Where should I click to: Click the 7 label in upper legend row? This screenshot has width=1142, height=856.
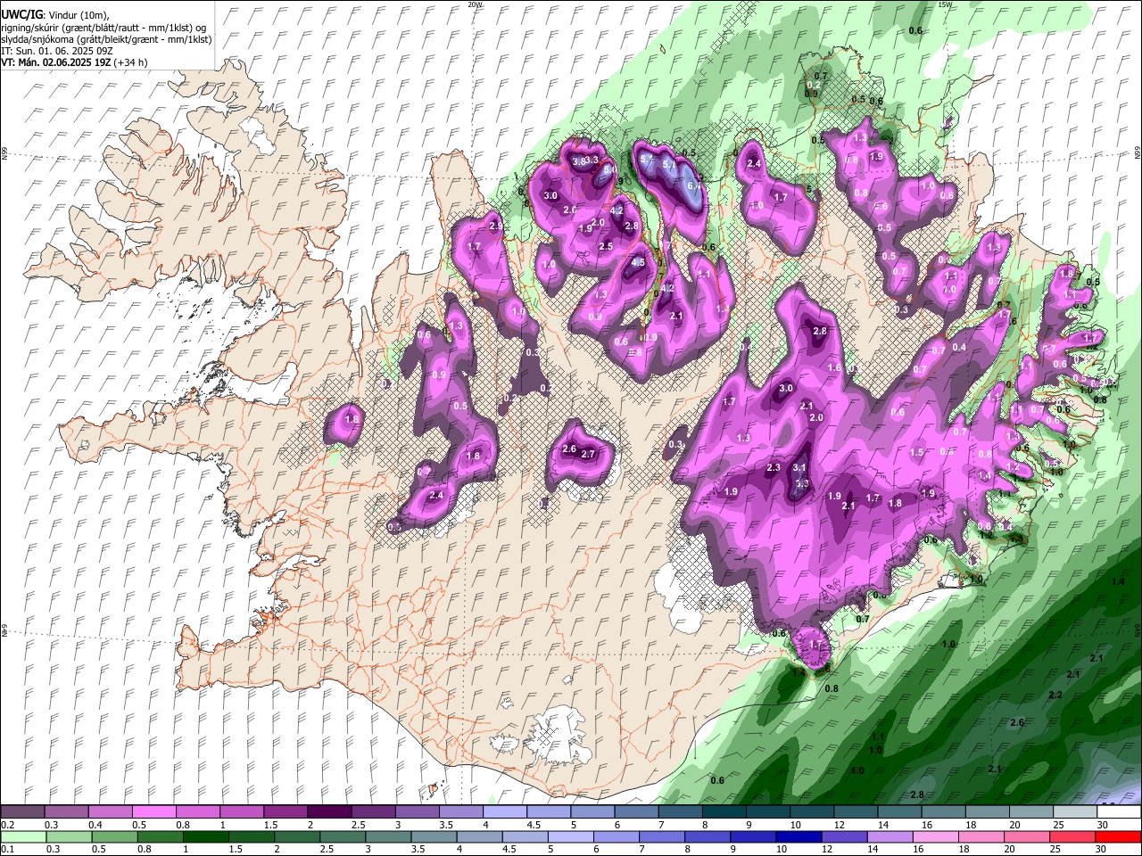pyautogui.click(x=661, y=825)
